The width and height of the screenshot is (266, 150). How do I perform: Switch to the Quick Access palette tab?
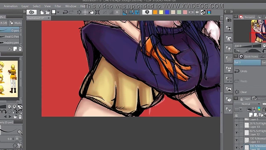[x=249, y=56]
